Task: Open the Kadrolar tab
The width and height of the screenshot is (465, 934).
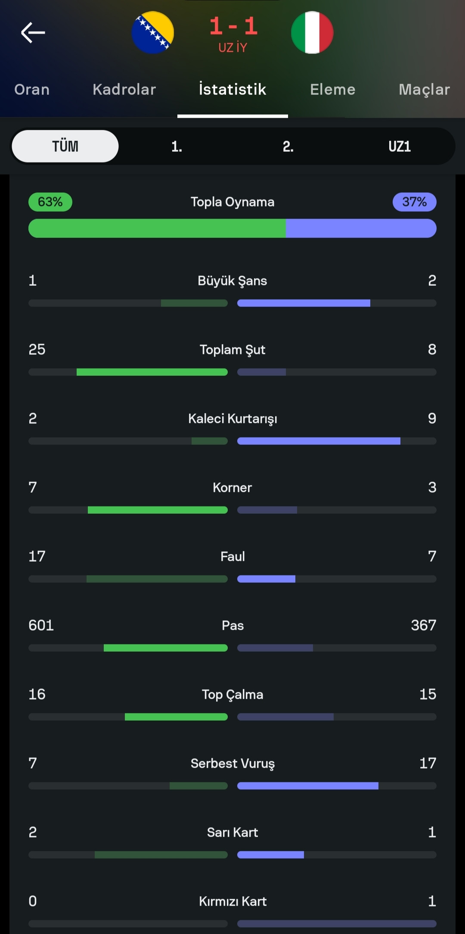Action: click(124, 90)
